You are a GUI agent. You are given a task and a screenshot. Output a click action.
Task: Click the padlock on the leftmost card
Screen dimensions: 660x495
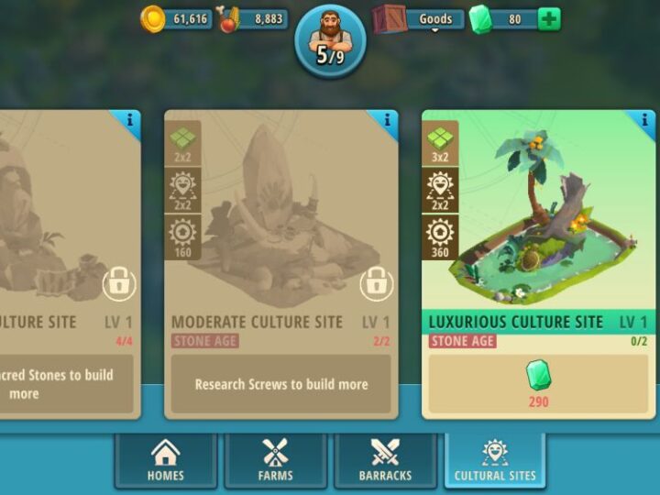119,283
